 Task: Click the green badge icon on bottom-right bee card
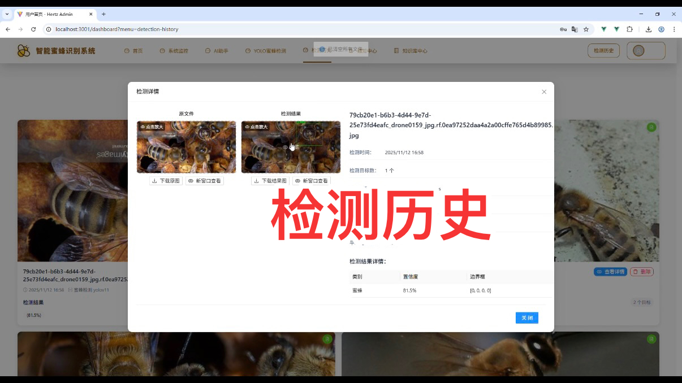(x=651, y=339)
